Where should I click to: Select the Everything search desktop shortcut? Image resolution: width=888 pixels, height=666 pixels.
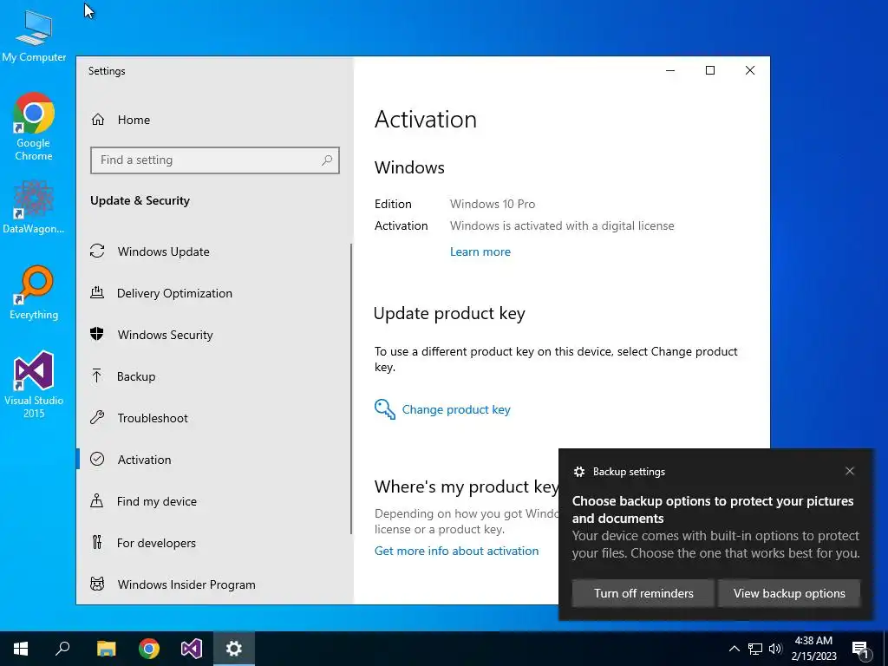[34, 293]
